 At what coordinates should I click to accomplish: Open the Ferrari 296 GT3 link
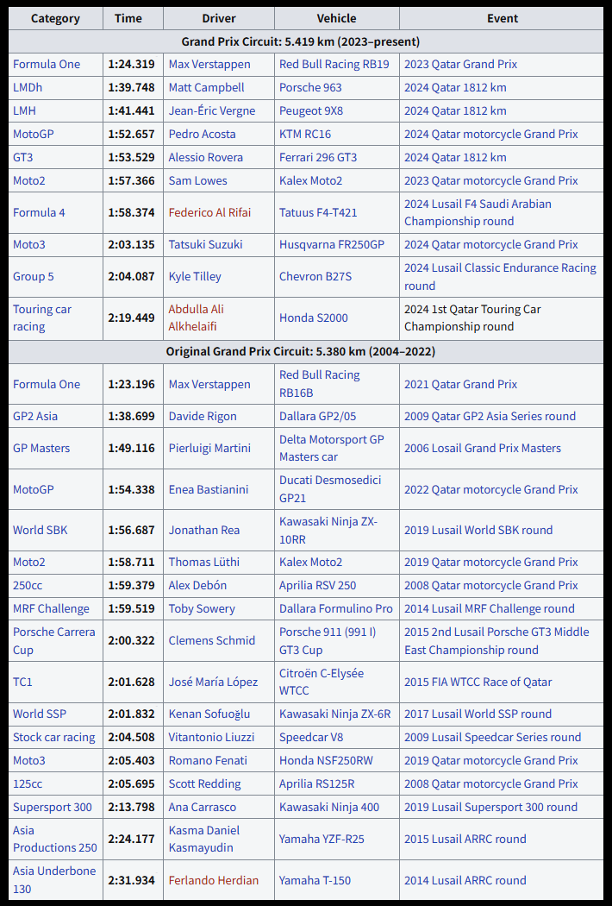point(318,157)
